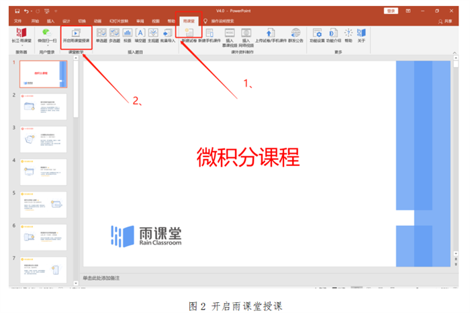This screenshot has width=470, height=313.
Task: Click the 长江雨课堂 server icon
Action: pos(21,33)
